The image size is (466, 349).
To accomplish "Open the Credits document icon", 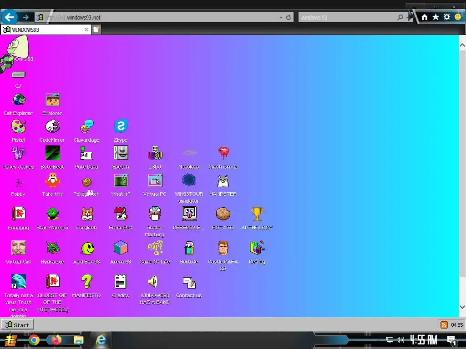I will coord(121,281).
